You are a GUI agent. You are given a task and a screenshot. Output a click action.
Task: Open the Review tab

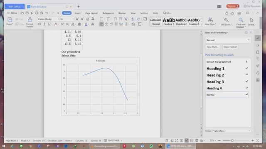point(122,13)
